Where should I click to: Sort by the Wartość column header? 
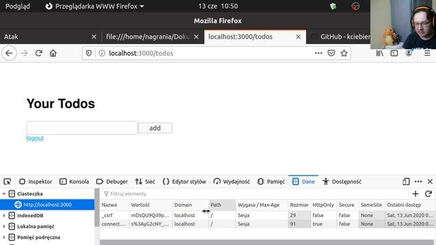click(x=151, y=205)
